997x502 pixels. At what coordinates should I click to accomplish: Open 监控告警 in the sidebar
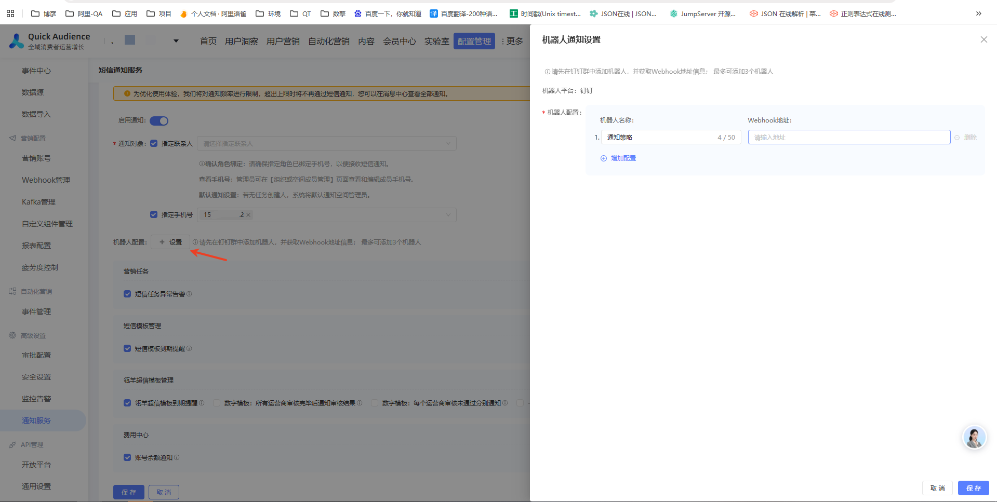click(36, 399)
